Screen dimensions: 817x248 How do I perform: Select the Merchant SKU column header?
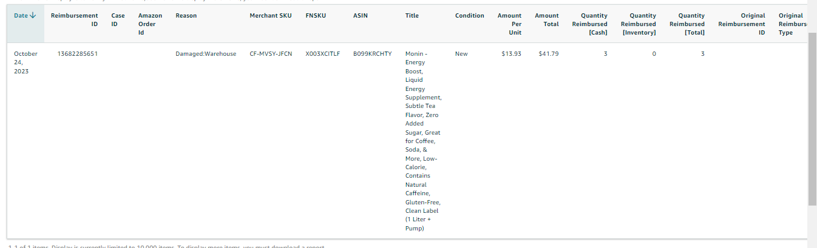click(271, 16)
